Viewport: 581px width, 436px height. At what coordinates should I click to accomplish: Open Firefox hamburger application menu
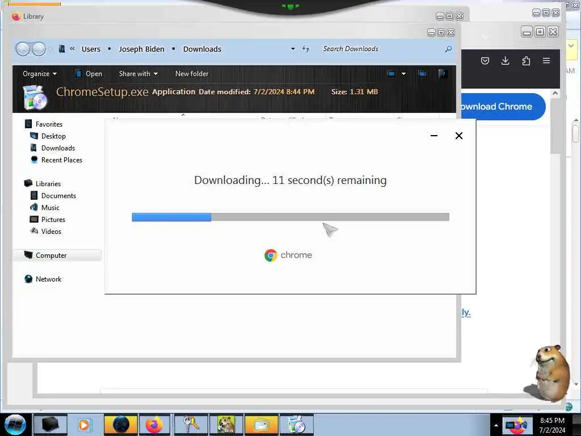pyautogui.click(x=546, y=61)
